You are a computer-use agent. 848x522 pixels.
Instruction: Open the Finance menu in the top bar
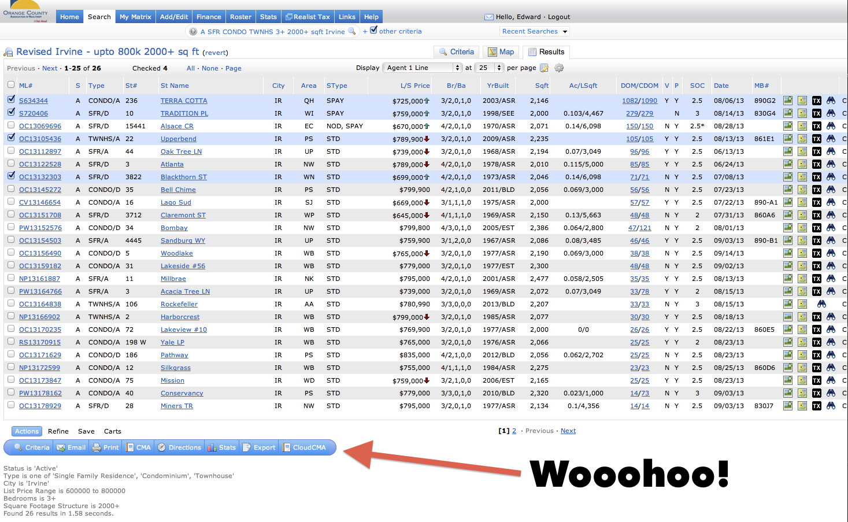(209, 16)
